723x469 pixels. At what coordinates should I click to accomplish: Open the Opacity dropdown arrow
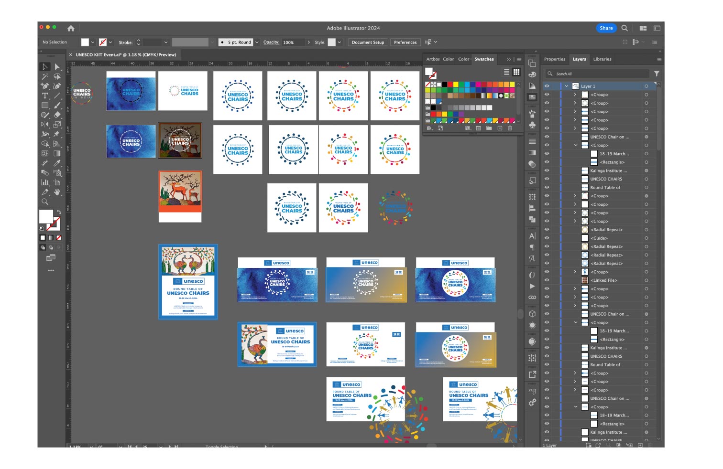pyautogui.click(x=309, y=43)
